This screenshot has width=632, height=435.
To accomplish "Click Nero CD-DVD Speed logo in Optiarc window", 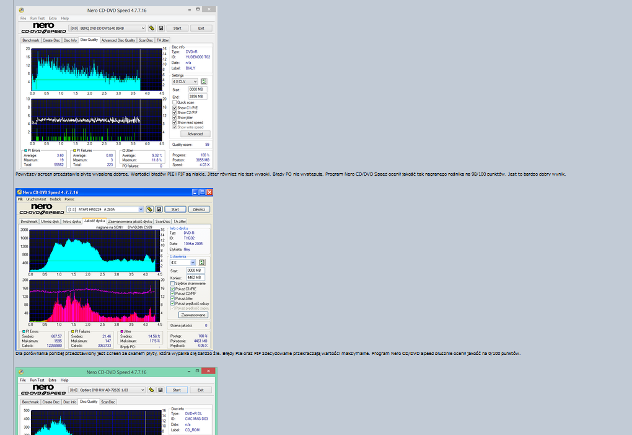I will click(x=43, y=390).
